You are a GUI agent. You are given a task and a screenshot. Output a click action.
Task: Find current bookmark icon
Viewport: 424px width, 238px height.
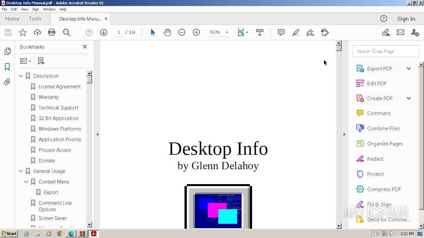[41, 61]
